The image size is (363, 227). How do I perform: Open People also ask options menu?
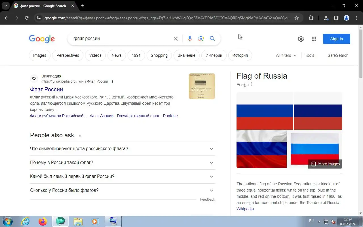(80, 135)
